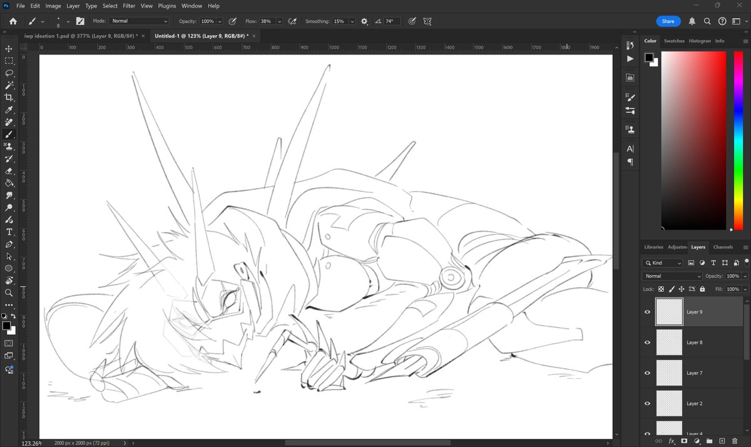
Task: Hide Layer 9 with its eye icon
Action: point(648,312)
